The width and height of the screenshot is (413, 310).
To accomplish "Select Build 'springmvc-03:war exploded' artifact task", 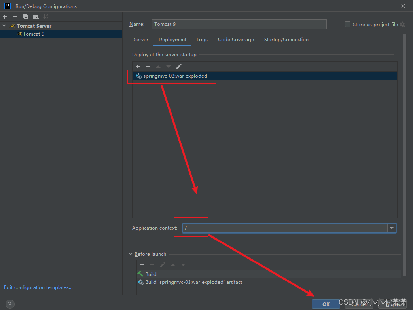I will [269, 282].
